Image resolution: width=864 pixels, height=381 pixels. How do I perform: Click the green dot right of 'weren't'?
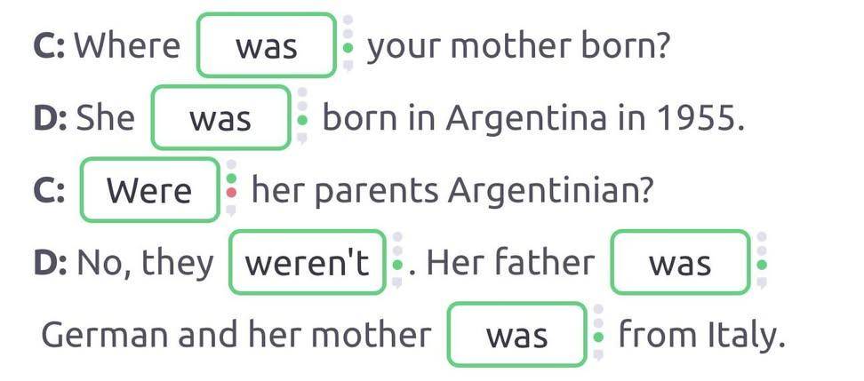tap(397, 264)
